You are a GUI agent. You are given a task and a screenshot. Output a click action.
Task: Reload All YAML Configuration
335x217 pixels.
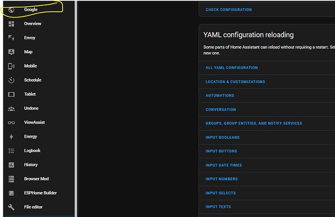tap(232, 68)
